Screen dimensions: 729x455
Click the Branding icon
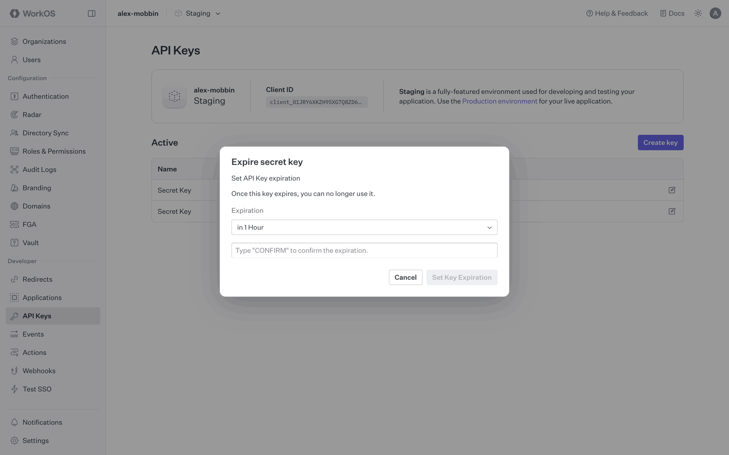(x=14, y=188)
